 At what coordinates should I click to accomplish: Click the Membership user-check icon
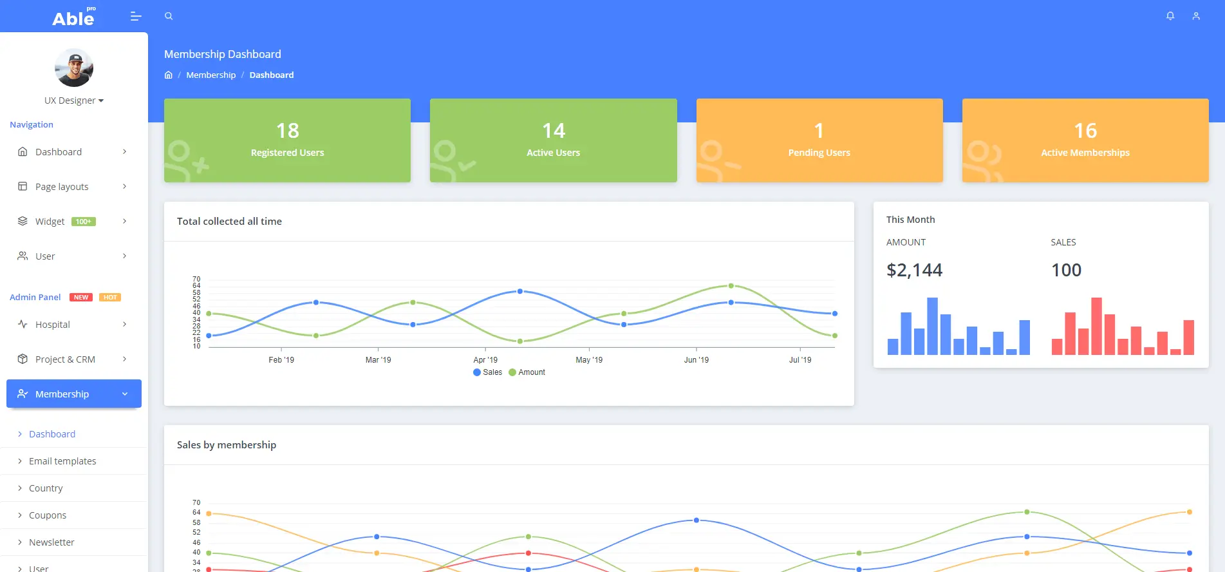pos(23,394)
